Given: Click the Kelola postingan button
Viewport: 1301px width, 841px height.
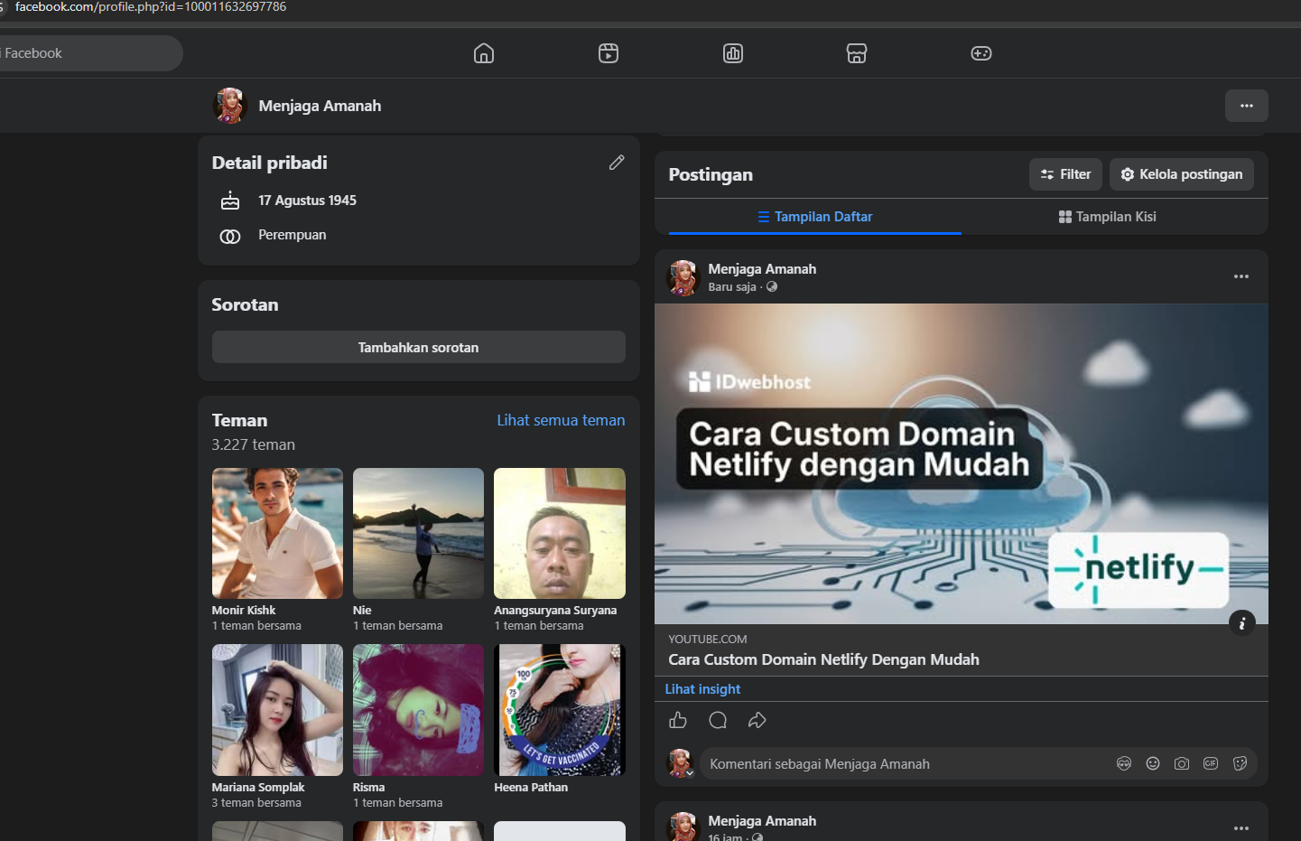Looking at the screenshot, I should pyautogui.click(x=1182, y=174).
